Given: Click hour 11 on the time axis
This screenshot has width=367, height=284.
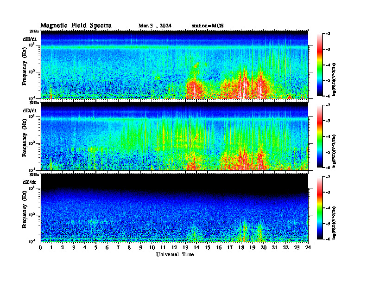Looking at the screenshot, I should pos(163,248).
